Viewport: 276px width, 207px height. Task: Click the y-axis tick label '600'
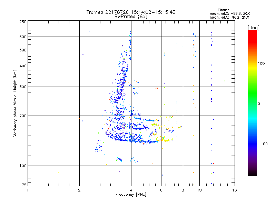23,37
